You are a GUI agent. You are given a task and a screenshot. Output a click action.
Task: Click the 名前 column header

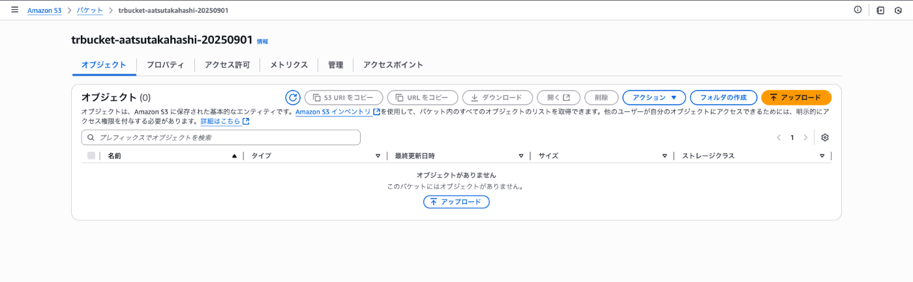click(x=115, y=156)
